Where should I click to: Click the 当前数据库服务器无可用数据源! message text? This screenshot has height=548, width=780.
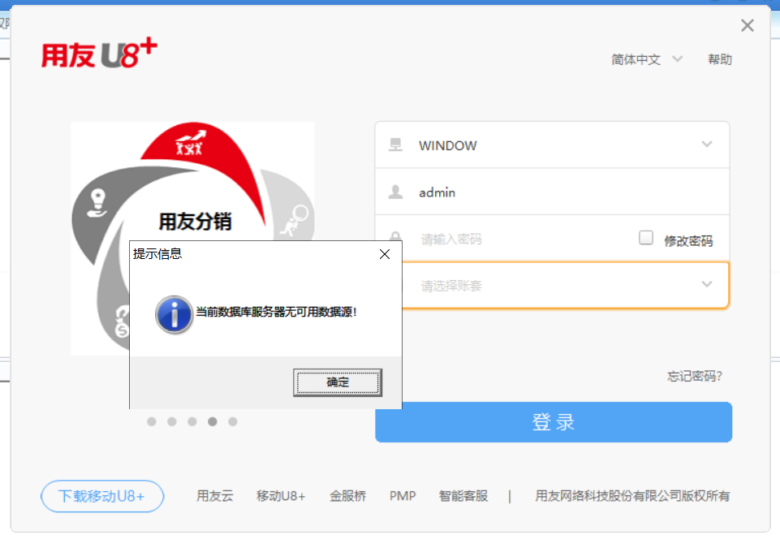[x=276, y=312]
